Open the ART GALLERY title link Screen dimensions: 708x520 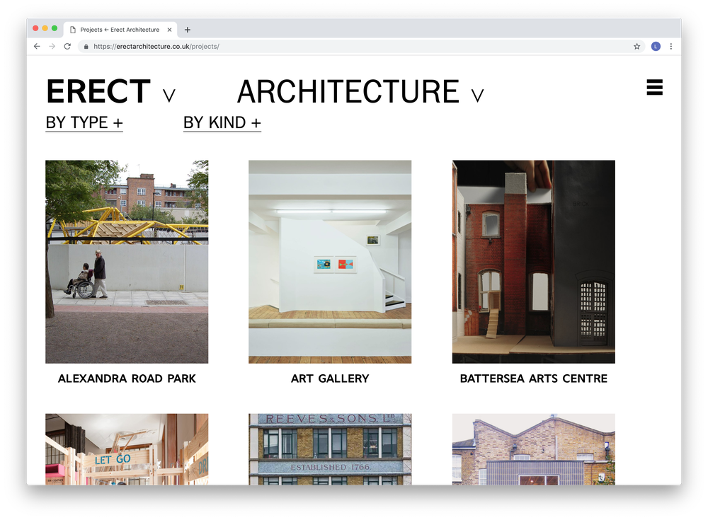(330, 379)
